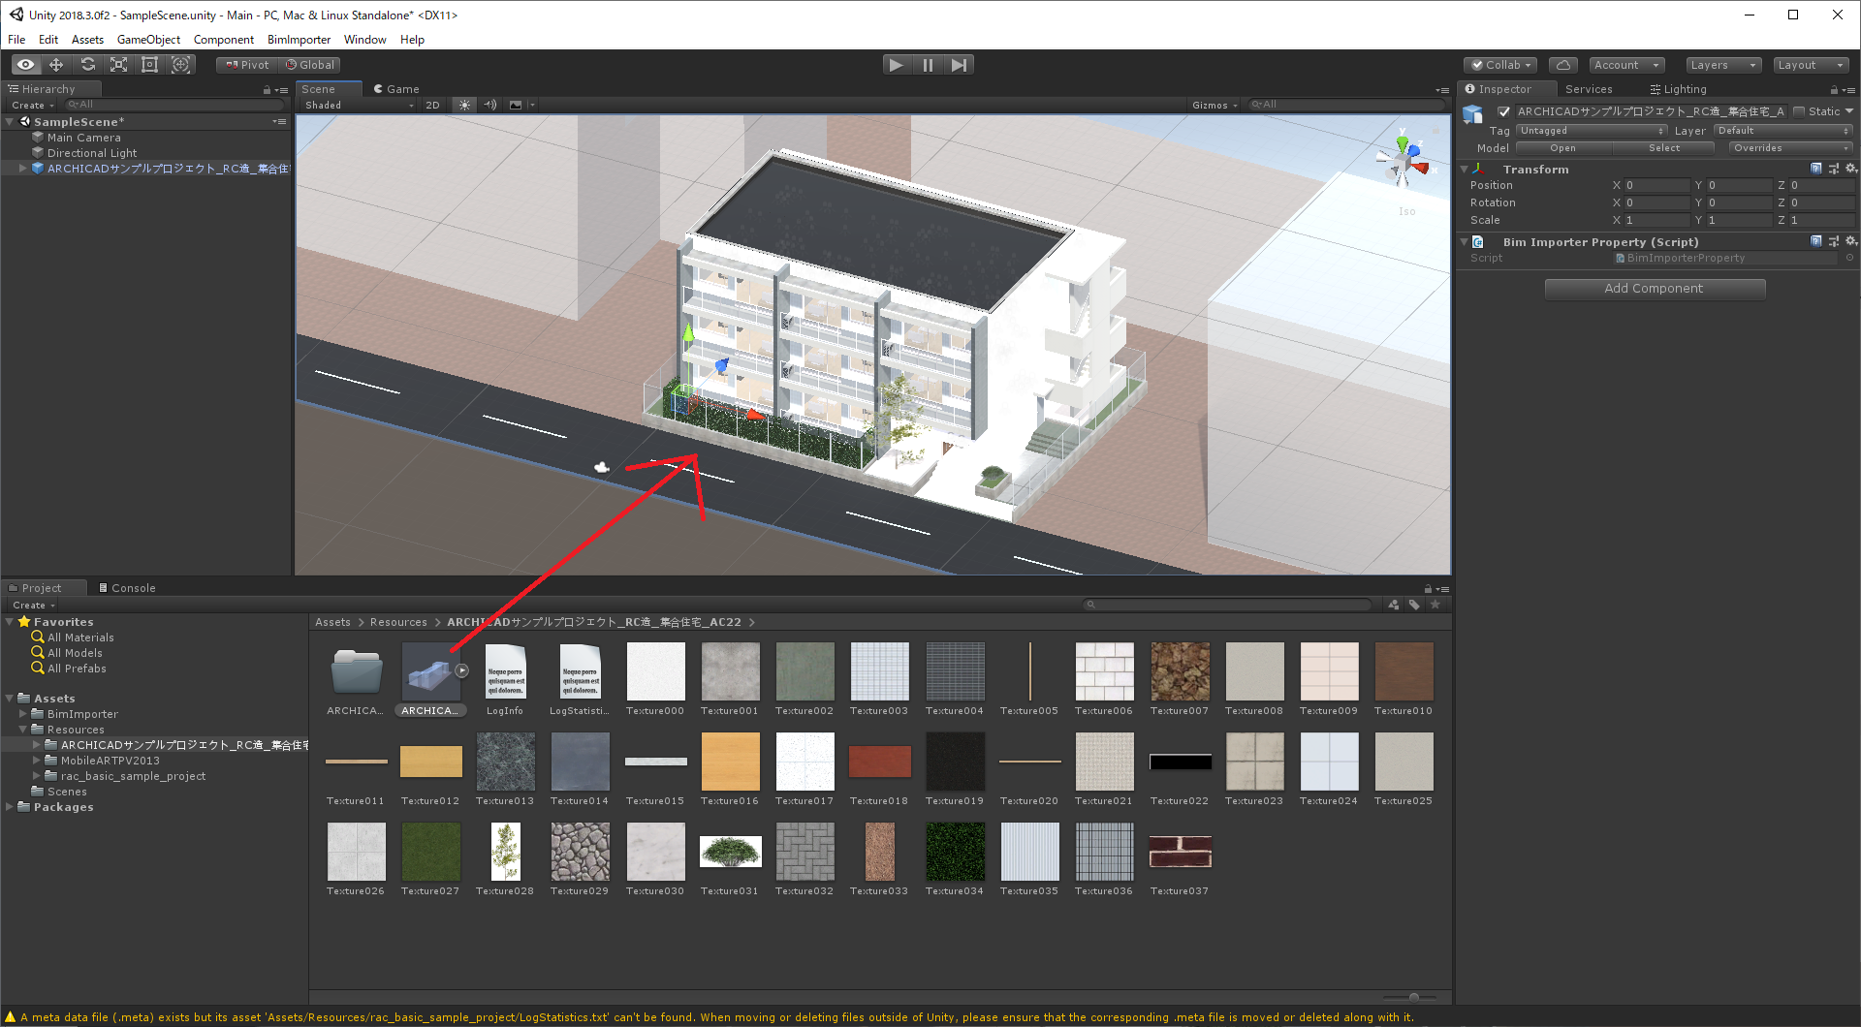Select the Move tool
Viewport: 1861px width, 1027px height.
[x=55, y=64]
